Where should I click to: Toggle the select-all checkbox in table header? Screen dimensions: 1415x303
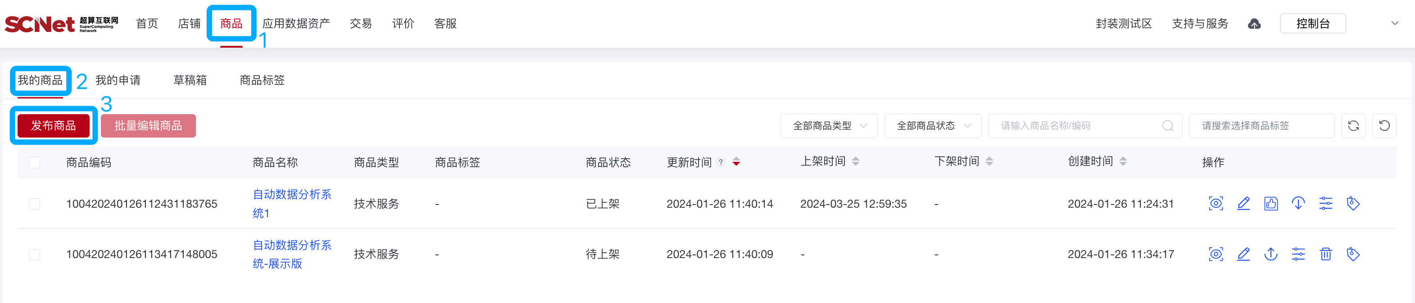tap(35, 162)
